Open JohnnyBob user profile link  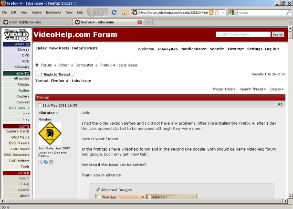click(167, 49)
